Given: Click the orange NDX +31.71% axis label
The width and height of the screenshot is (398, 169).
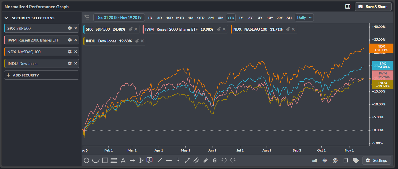Looking at the screenshot, I should pyautogui.click(x=381, y=48).
